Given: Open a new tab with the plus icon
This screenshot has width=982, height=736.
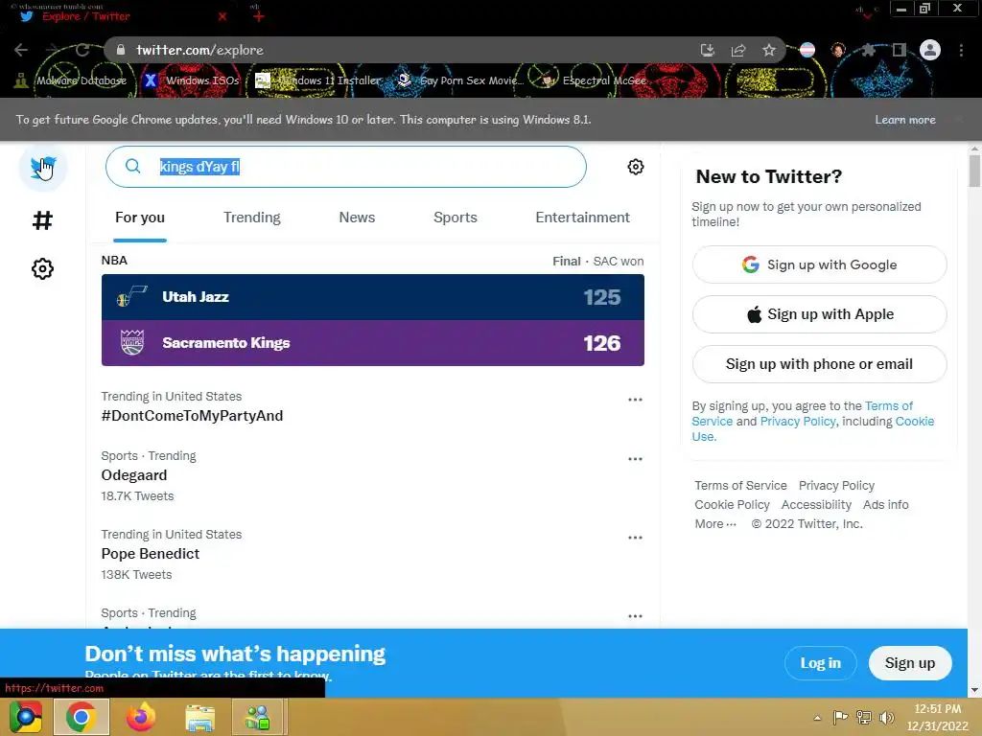Looking at the screenshot, I should pyautogui.click(x=259, y=16).
